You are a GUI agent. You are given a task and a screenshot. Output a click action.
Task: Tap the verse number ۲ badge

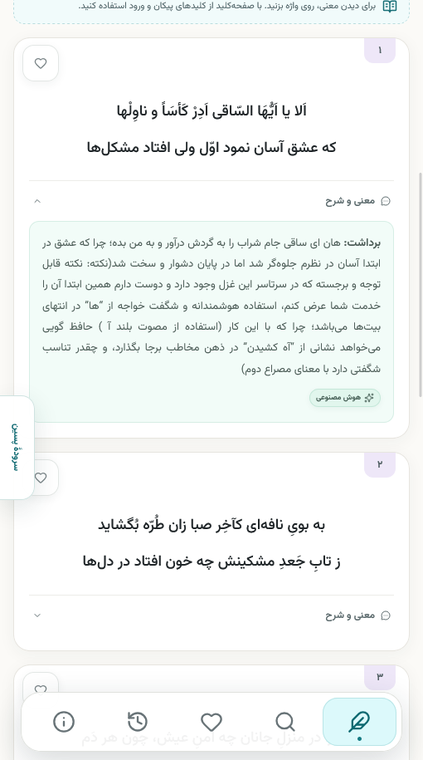pyautogui.click(x=380, y=464)
